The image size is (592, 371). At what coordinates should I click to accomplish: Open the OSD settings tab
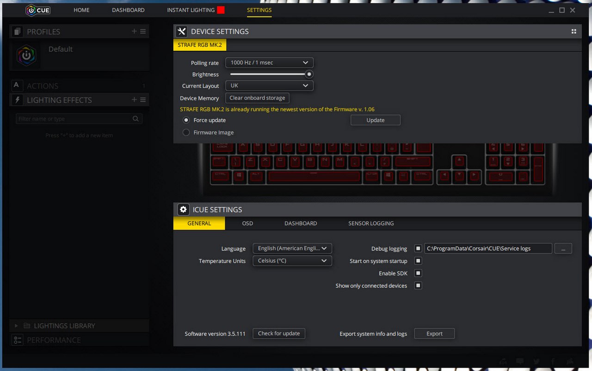pos(247,223)
